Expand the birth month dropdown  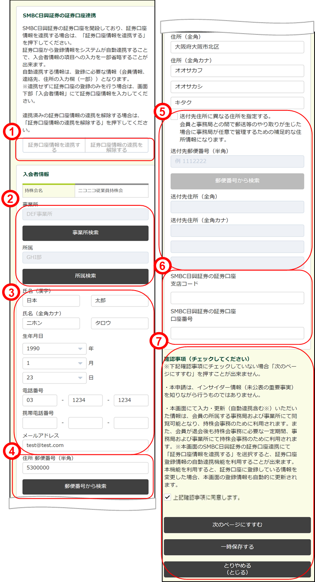pos(55,363)
